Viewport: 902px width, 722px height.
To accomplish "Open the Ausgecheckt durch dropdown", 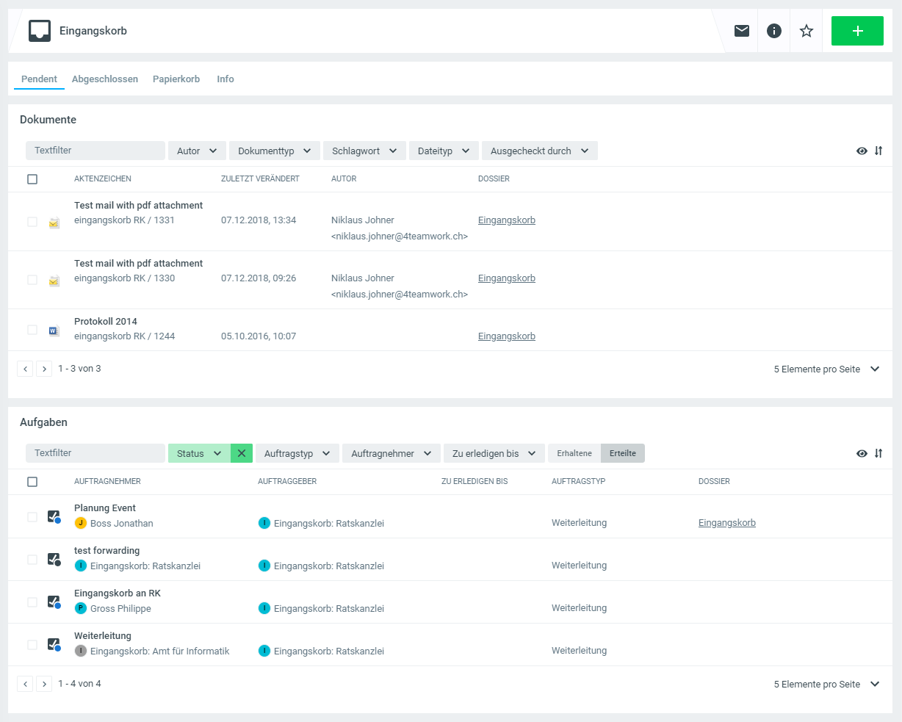I will (x=539, y=151).
